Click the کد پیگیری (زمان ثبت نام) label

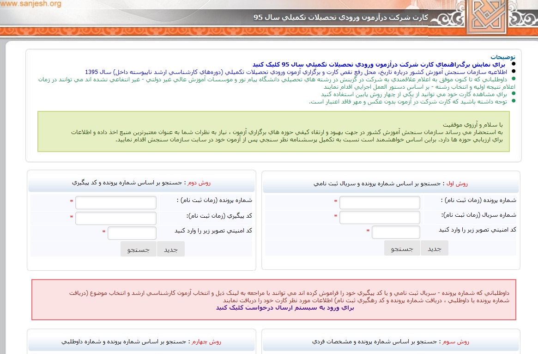pyautogui.click(x=219, y=216)
